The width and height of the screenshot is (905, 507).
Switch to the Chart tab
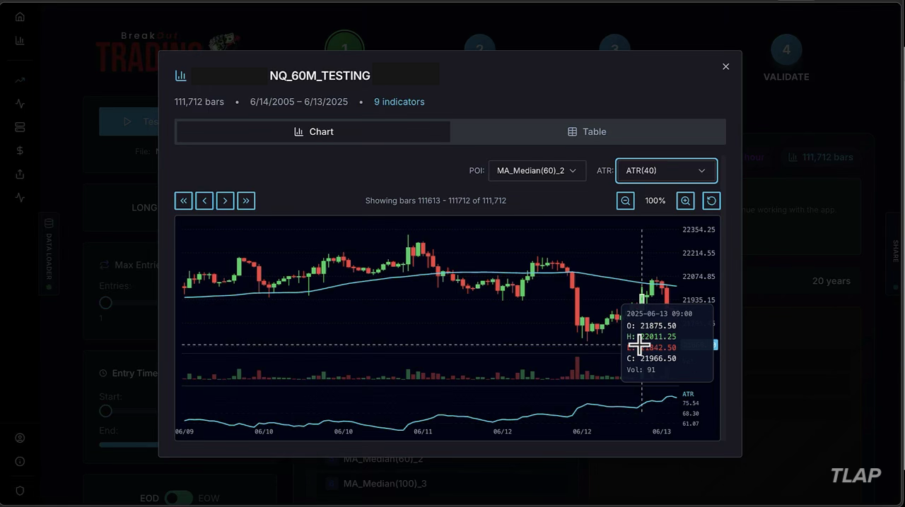[313, 132]
